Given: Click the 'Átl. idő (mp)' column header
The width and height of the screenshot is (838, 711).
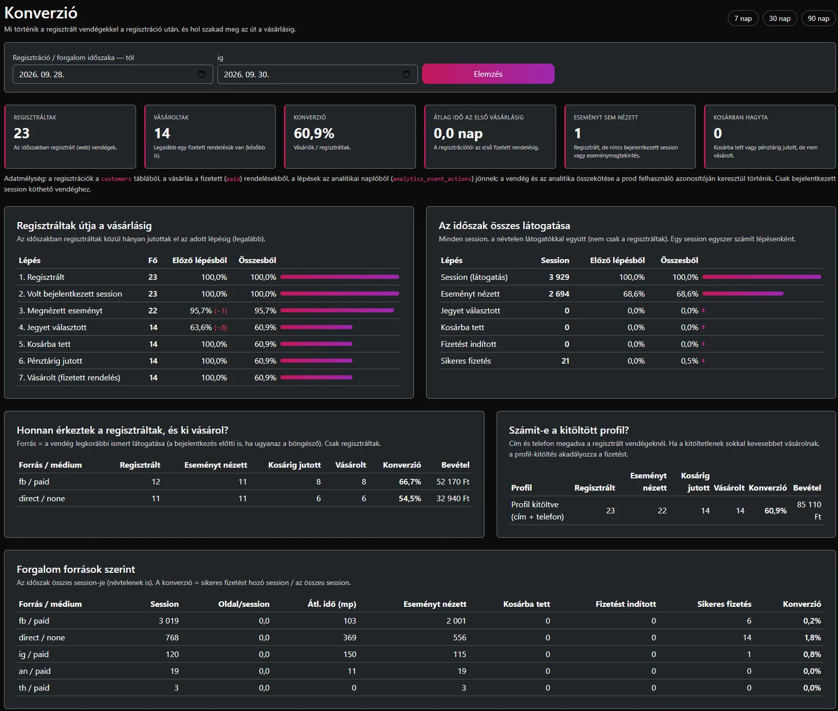Looking at the screenshot, I should (332, 604).
